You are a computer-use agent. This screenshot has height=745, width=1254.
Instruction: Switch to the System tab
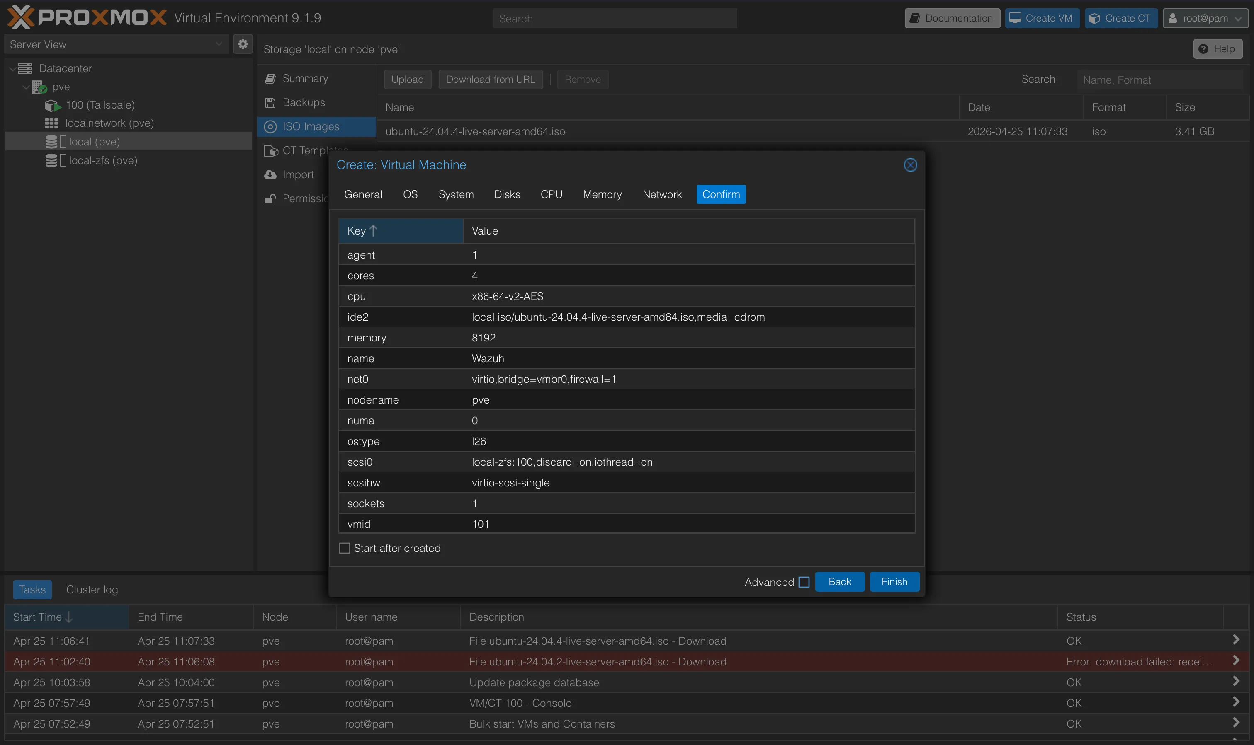tap(456, 194)
